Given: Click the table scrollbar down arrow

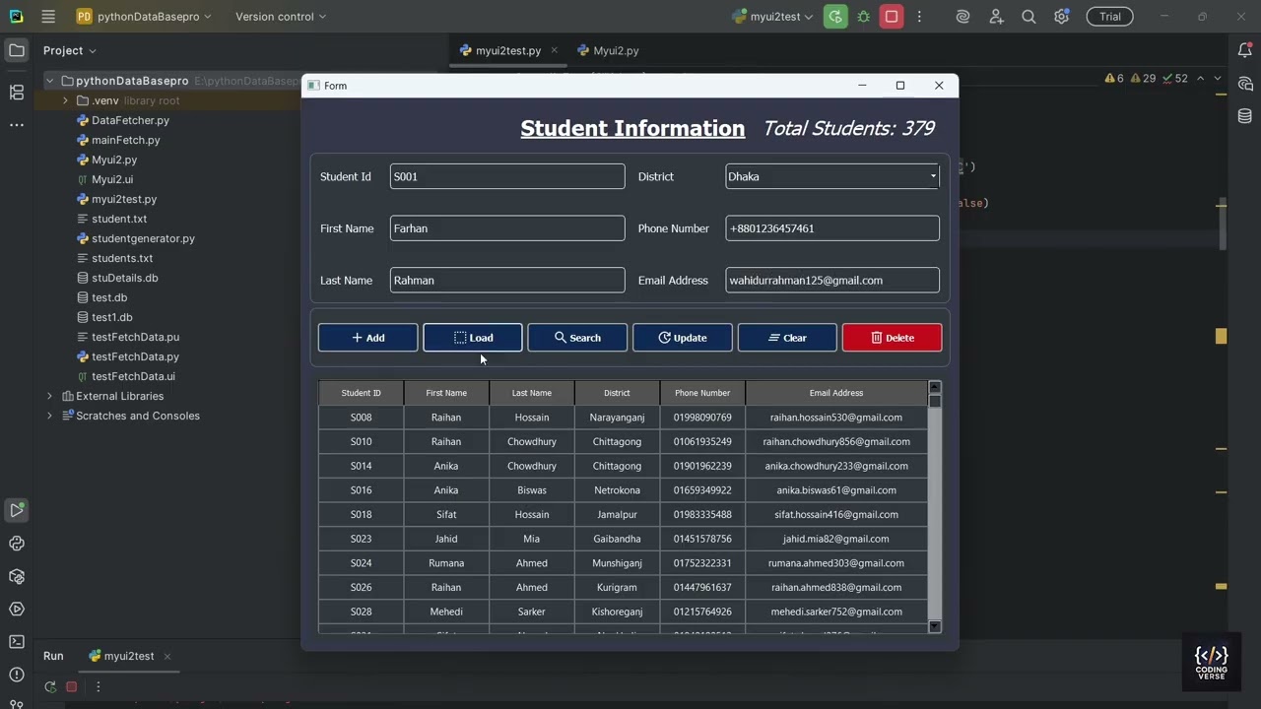Looking at the screenshot, I should [x=935, y=626].
